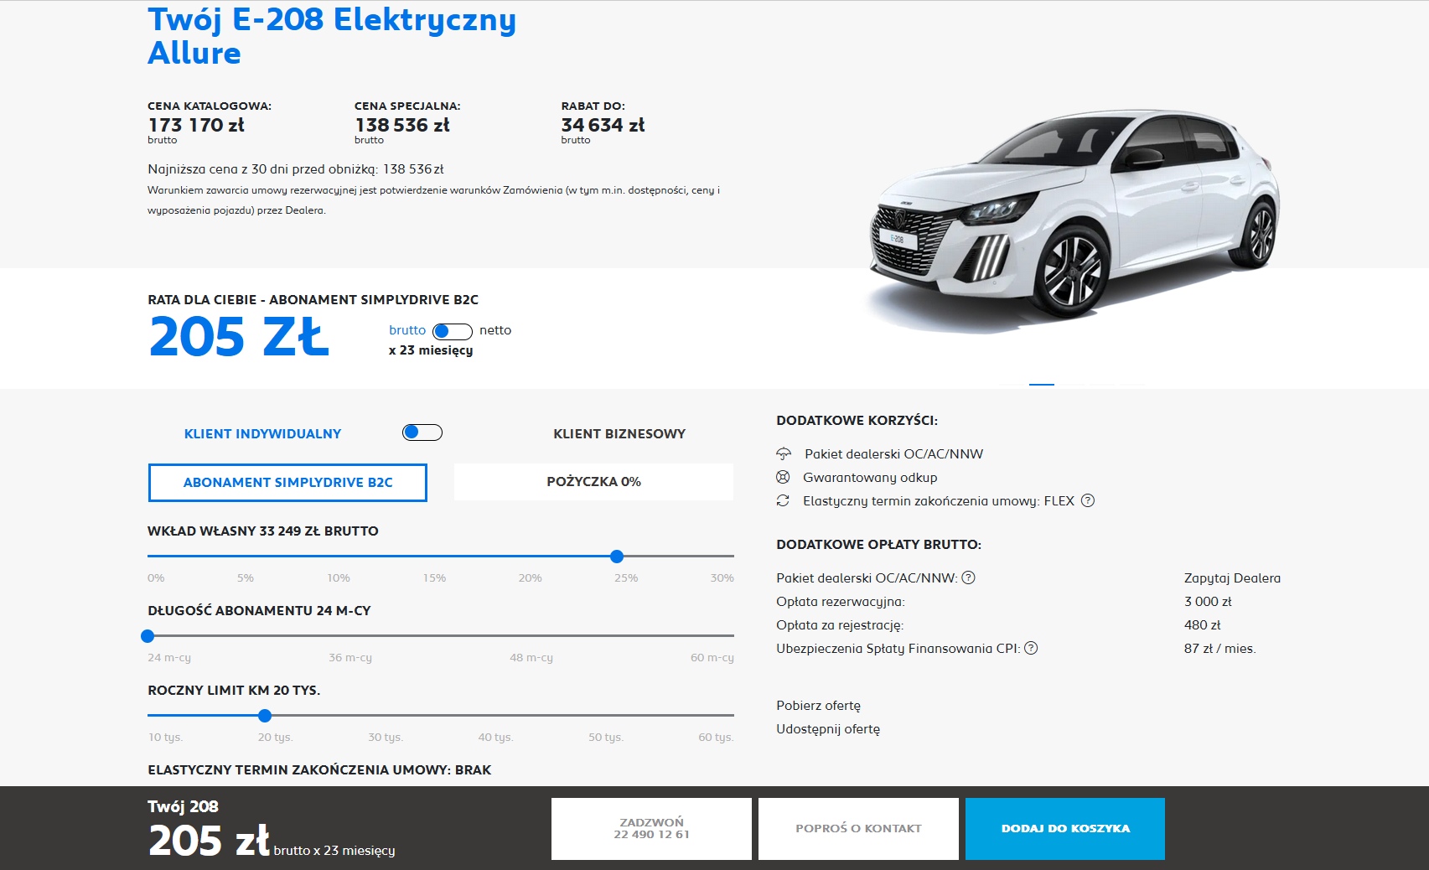The height and width of the screenshot is (870, 1429).
Task: Click the refresh icon beside Elastyczny termin
Action: point(783,501)
